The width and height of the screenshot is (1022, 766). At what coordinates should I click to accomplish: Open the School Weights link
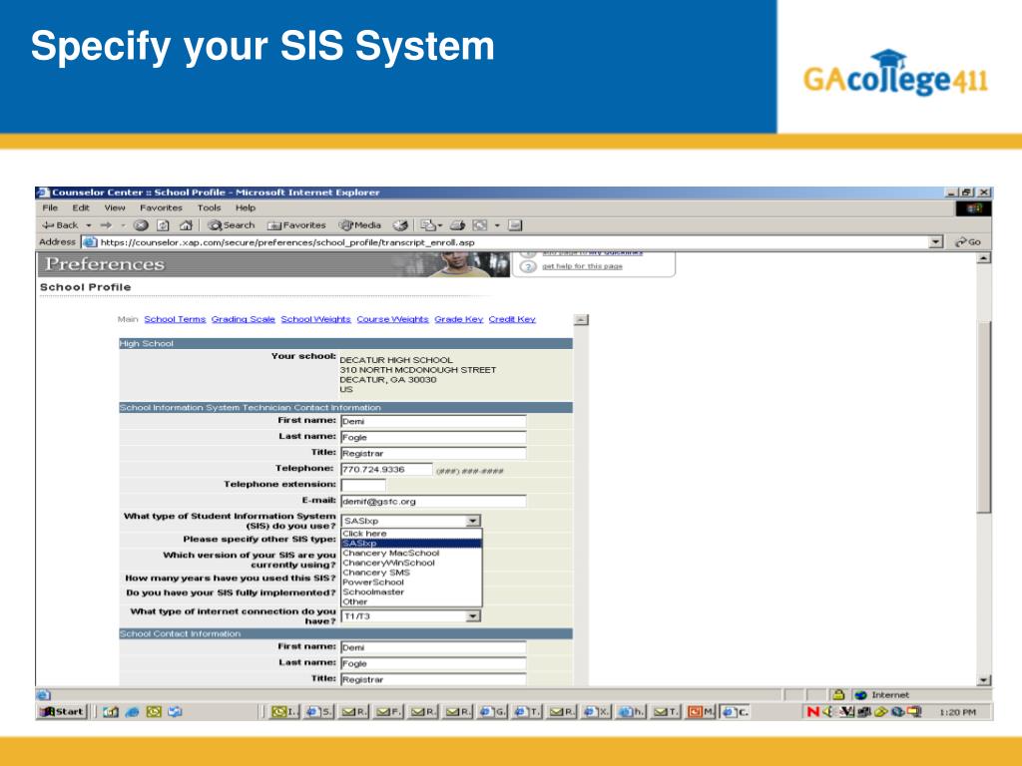point(316,319)
